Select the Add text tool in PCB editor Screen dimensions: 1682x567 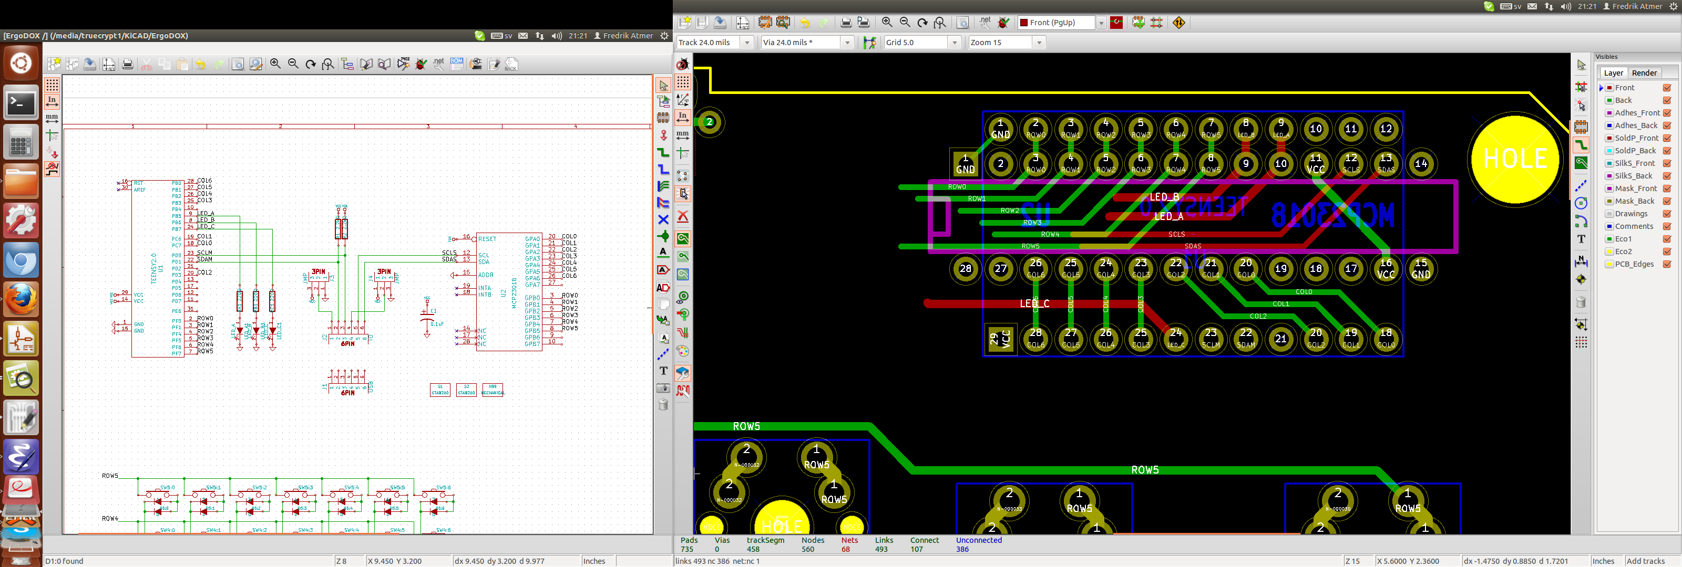click(x=1581, y=239)
